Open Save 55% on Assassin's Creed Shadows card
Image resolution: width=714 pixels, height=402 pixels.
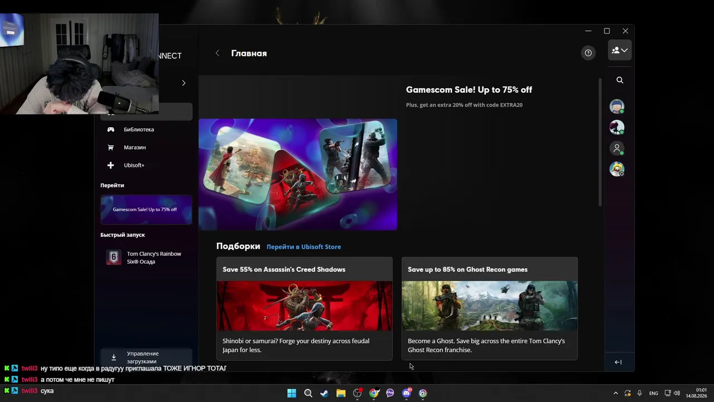[305, 309]
